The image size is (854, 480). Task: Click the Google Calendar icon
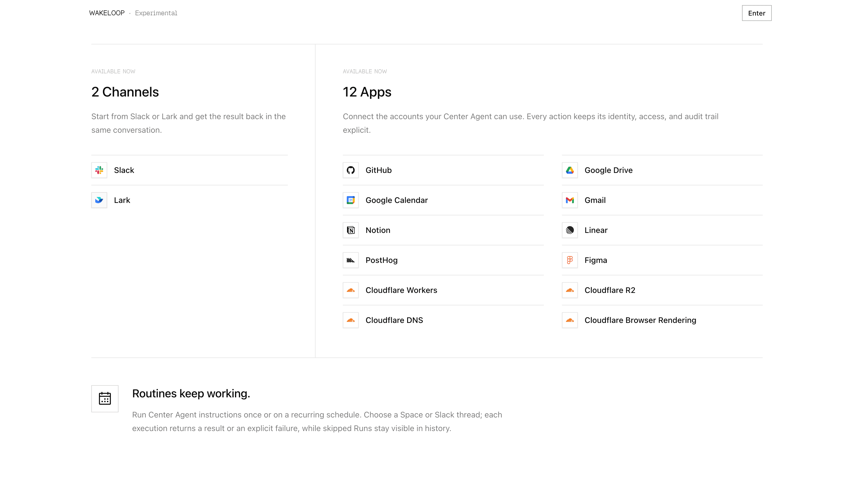(351, 200)
